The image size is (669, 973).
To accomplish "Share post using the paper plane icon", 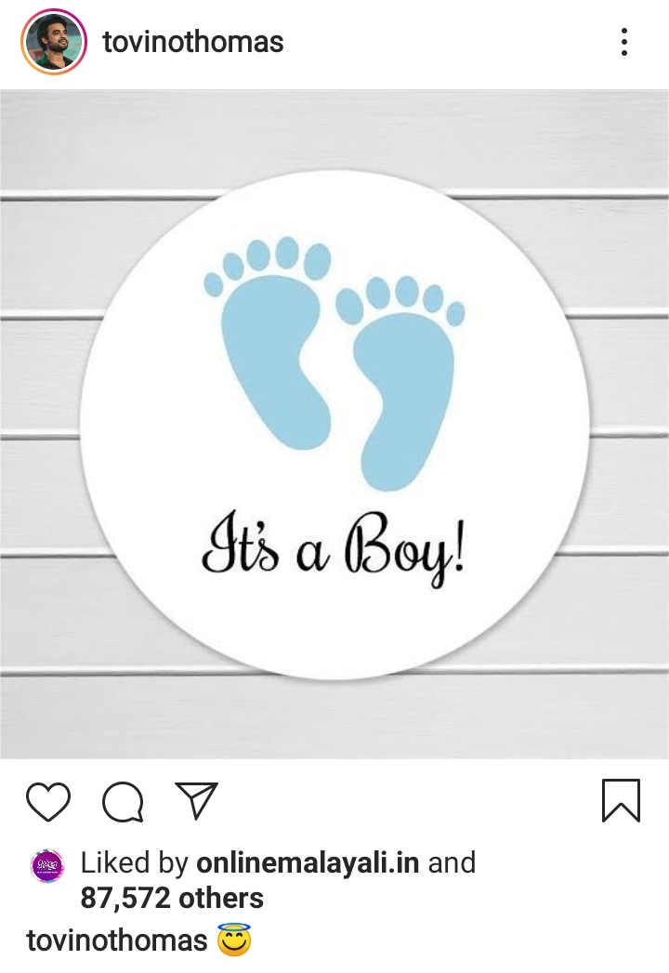I will coord(197,800).
